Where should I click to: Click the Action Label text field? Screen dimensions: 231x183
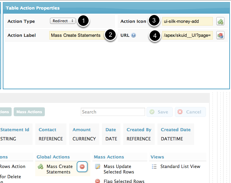[x=76, y=35]
